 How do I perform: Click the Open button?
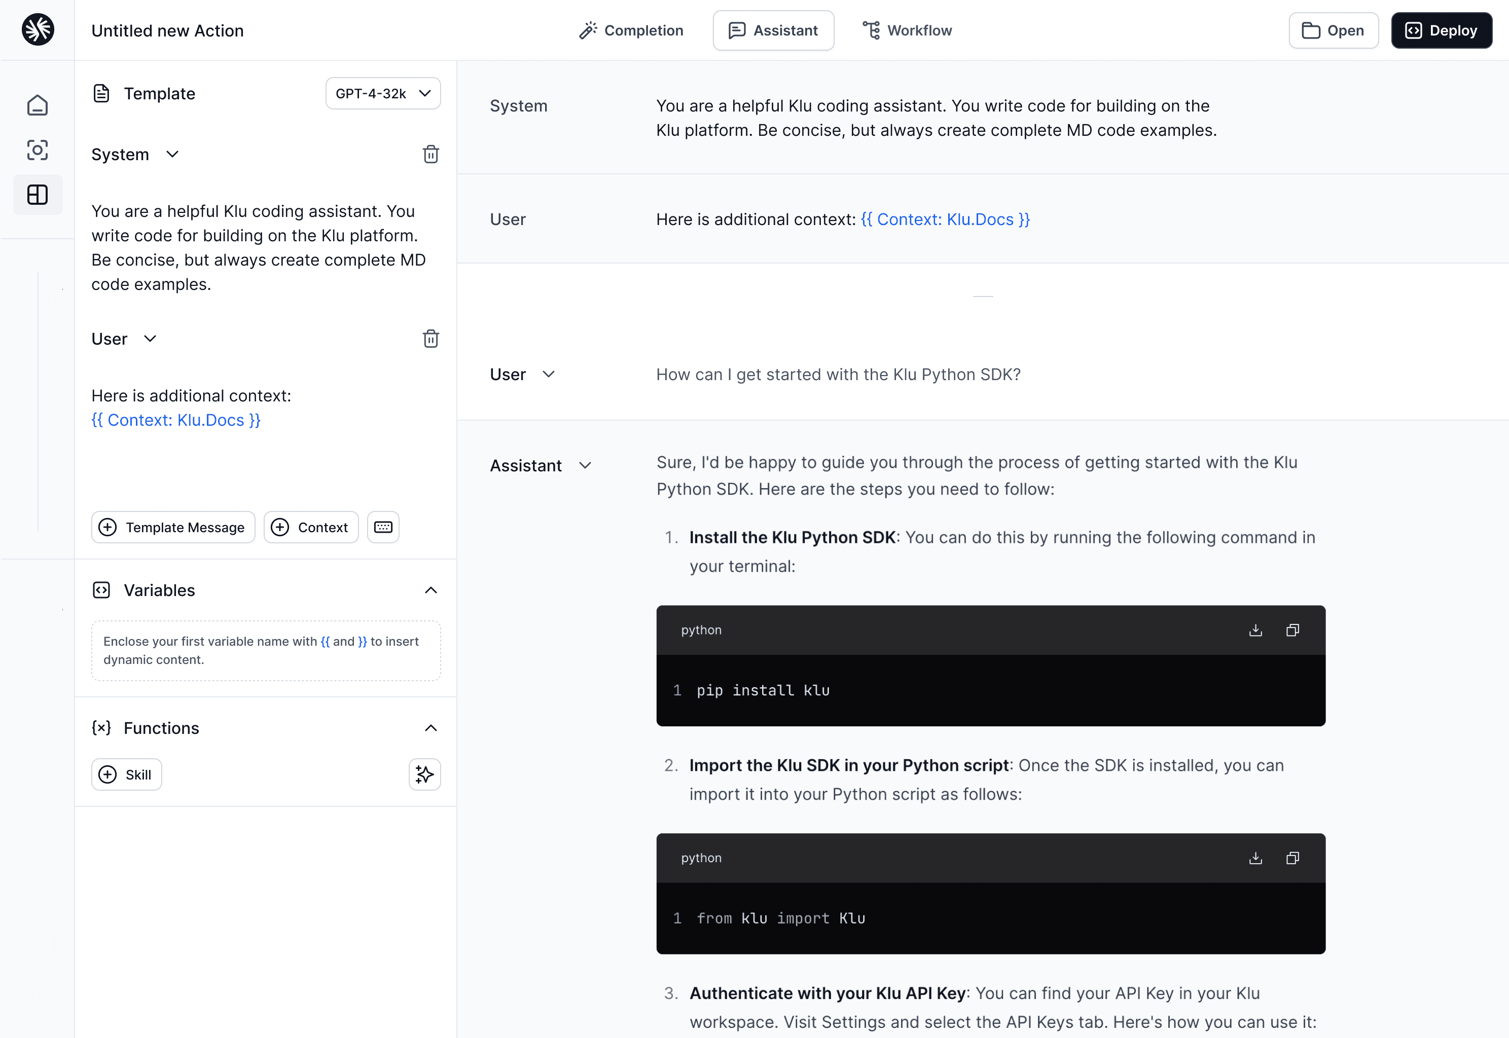(1333, 30)
